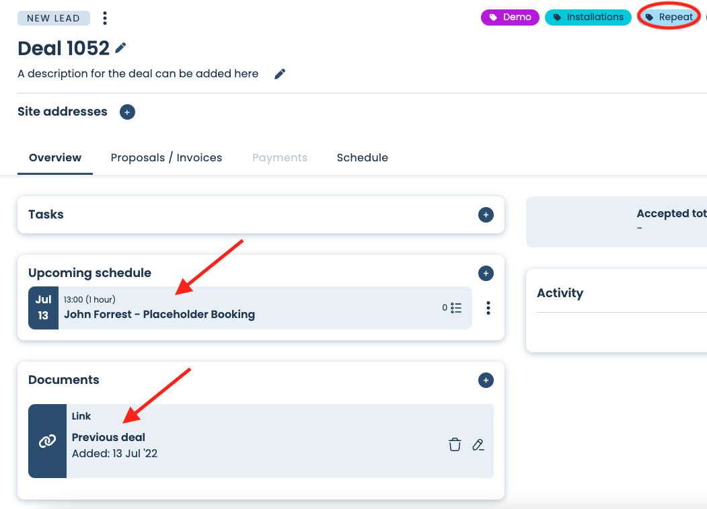Delete the Previous deal link document
The width and height of the screenshot is (707, 509).
[x=455, y=444]
